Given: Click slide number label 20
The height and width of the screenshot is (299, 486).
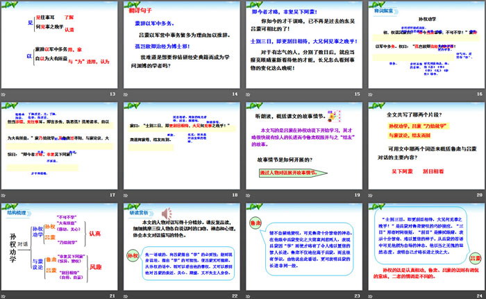Looking at the screenshot, I should point(480,195).
